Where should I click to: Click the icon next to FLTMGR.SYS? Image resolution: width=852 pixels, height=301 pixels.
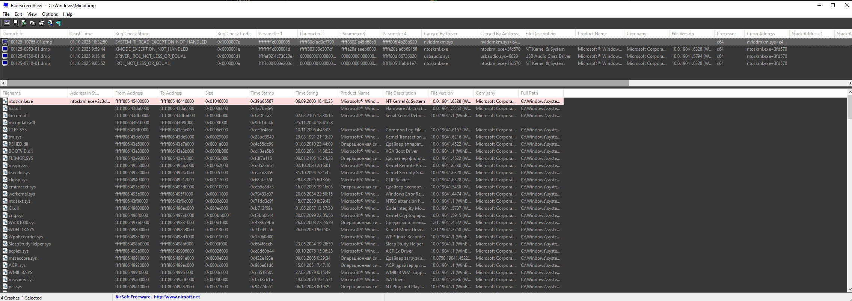pyautogui.click(x=5, y=158)
